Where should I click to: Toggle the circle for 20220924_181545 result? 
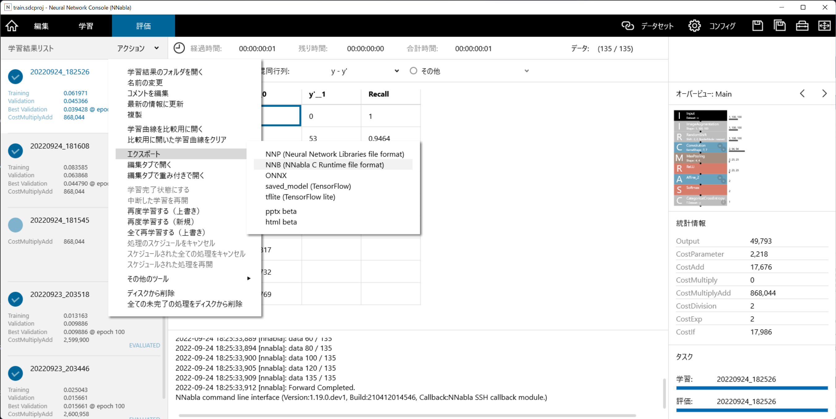pos(15,225)
